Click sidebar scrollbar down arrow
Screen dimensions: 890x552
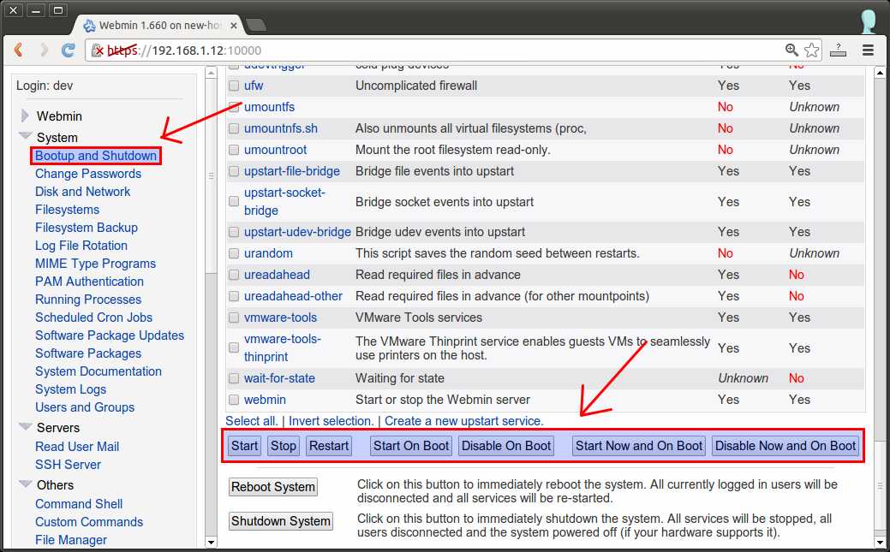coord(211,543)
